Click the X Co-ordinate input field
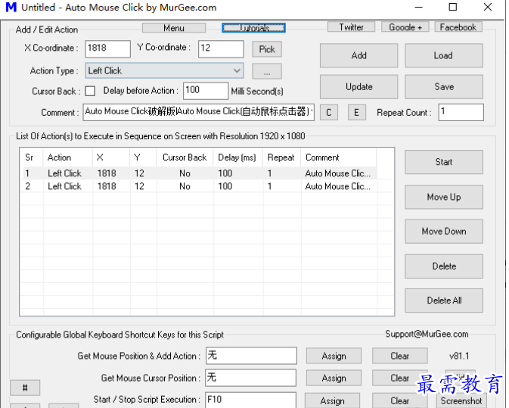Viewport: 509px width, 408px height. (107, 48)
